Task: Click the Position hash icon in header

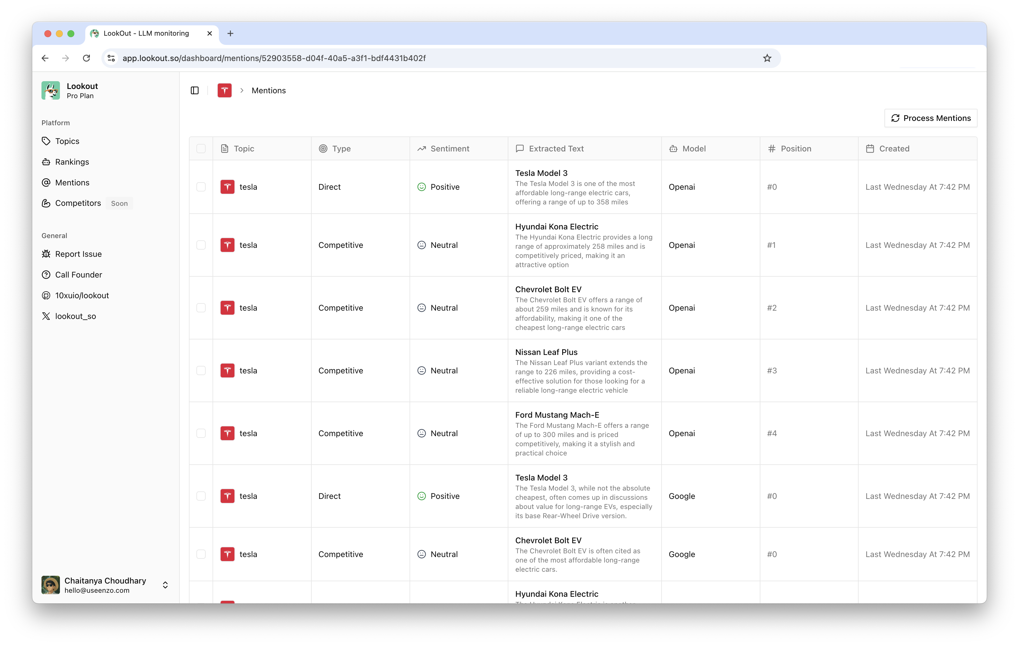Action: pos(771,149)
